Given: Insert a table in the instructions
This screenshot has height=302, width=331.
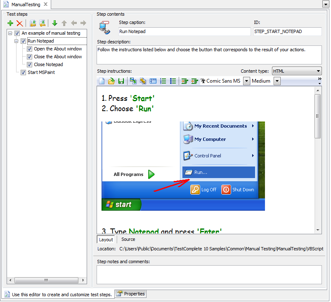Looking at the screenshot, I should [x=153, y=81].
